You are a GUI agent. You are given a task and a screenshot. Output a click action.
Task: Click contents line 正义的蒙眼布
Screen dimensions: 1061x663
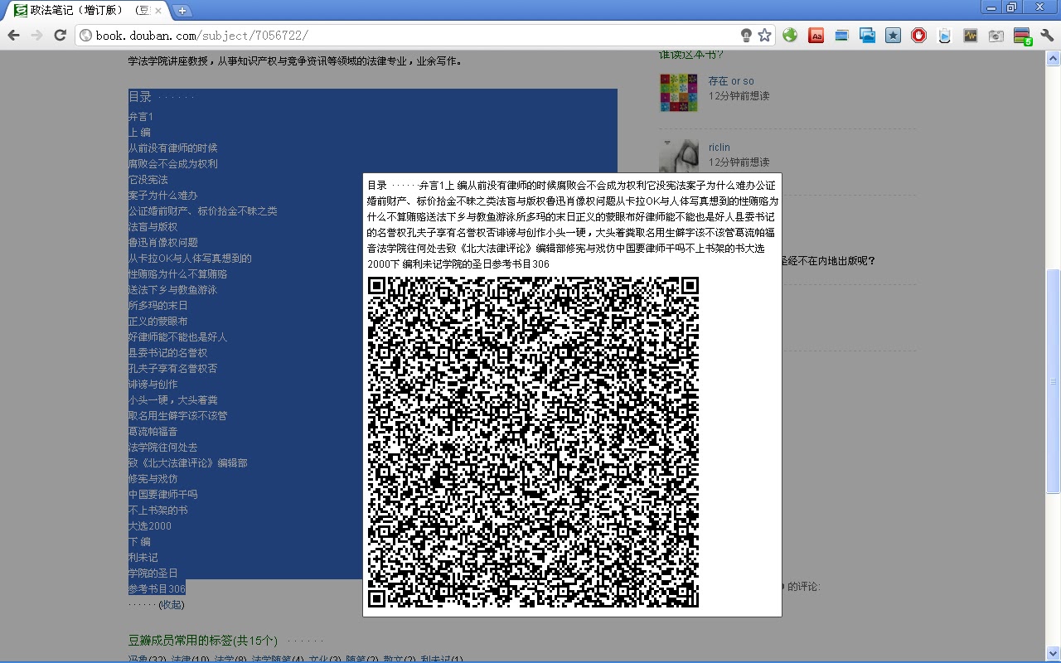(x=158, y=322)
